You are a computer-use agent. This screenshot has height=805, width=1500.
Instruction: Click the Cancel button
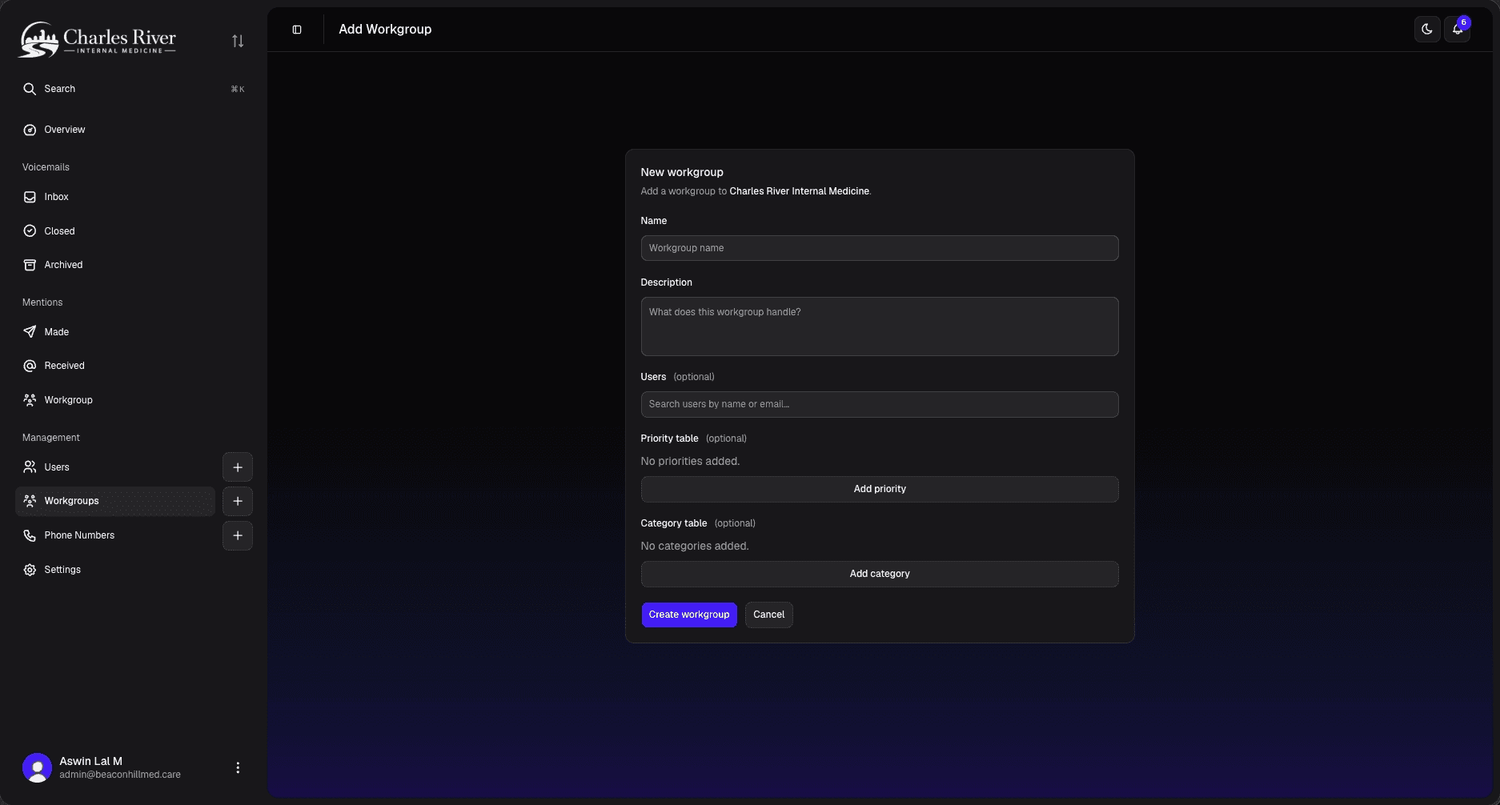click(x=769, y=615)
